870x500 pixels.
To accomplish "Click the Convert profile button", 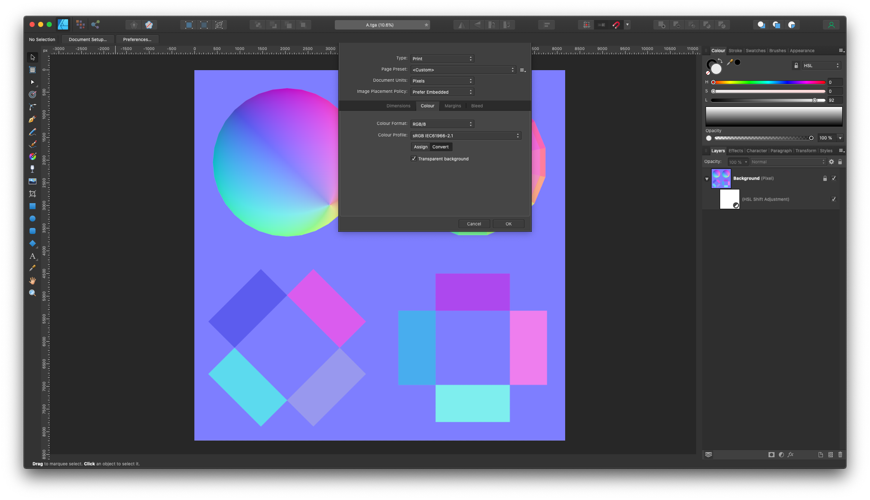I will [441, 147].
